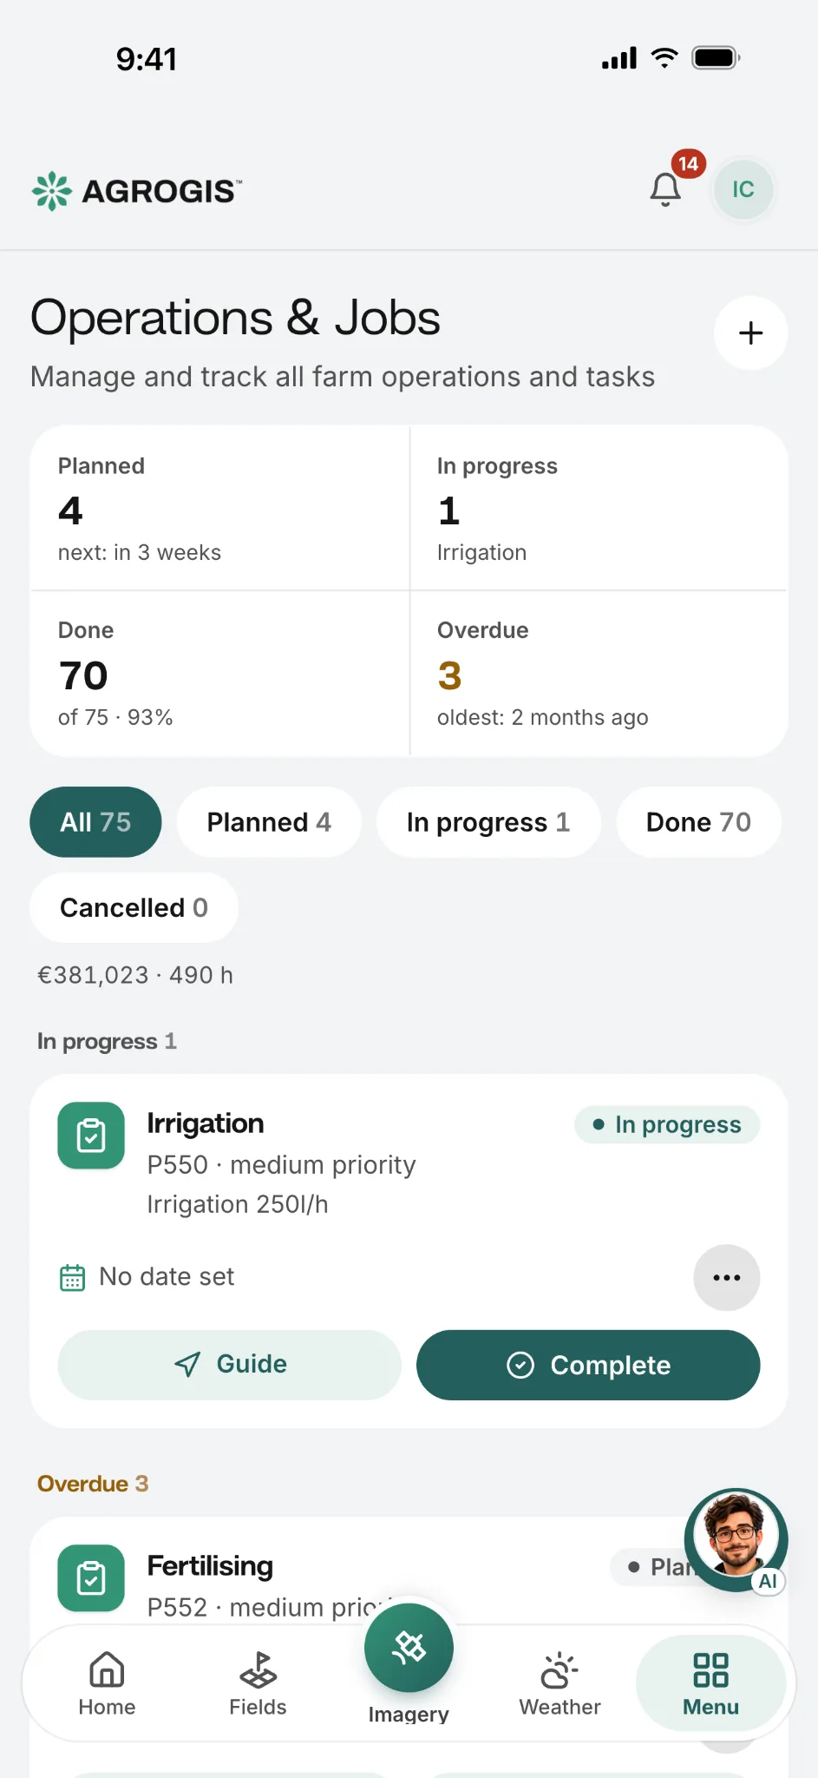
Task: Open the Imagery satellite button
Action: point(409,1647)
